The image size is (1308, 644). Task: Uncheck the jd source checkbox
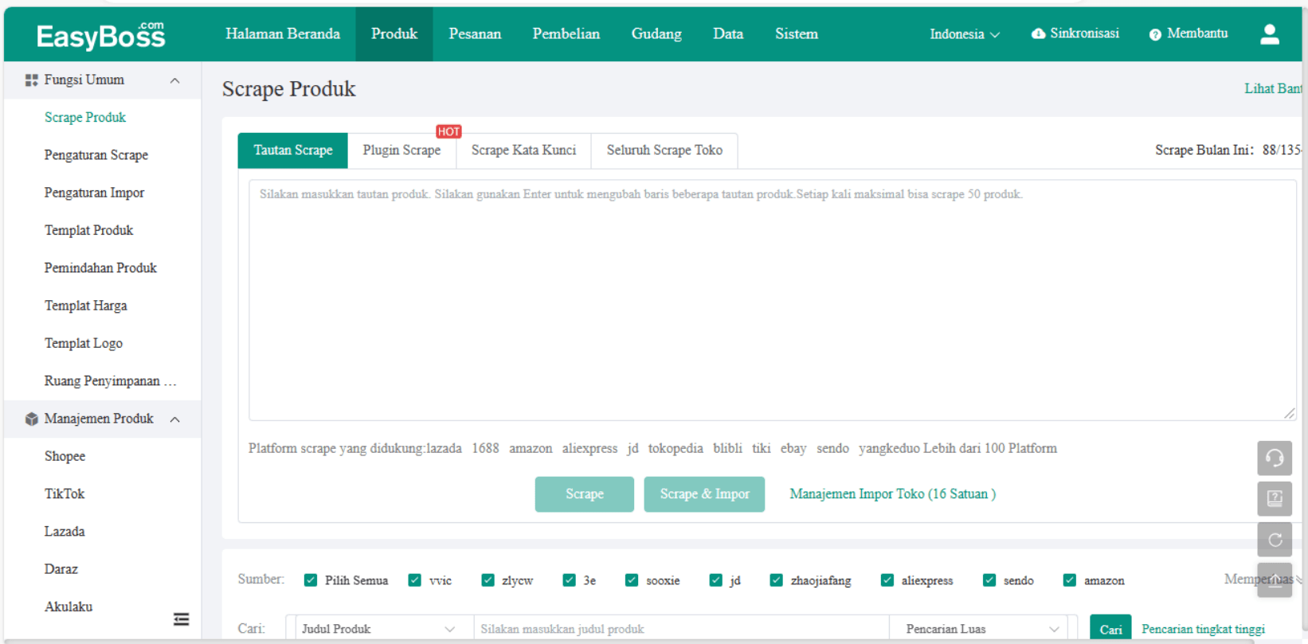(716, 580)
